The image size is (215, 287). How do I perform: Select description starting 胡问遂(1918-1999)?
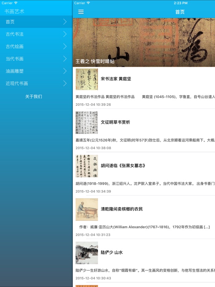coord(145,183)
